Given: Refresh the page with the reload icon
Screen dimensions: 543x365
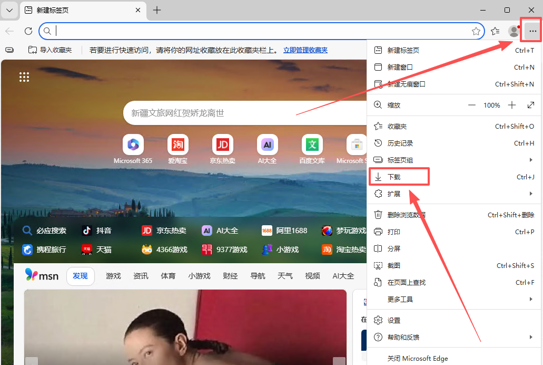Looking at the screenshot, I should coord(28,31).
